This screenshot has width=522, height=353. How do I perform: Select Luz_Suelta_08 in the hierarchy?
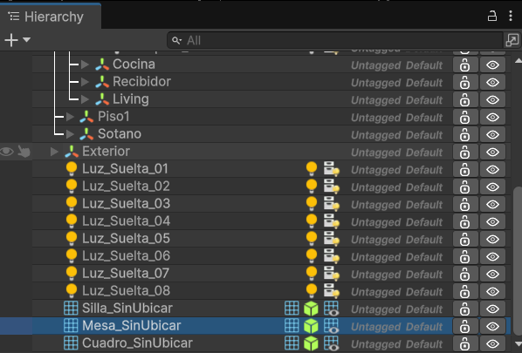coord(126,290)
